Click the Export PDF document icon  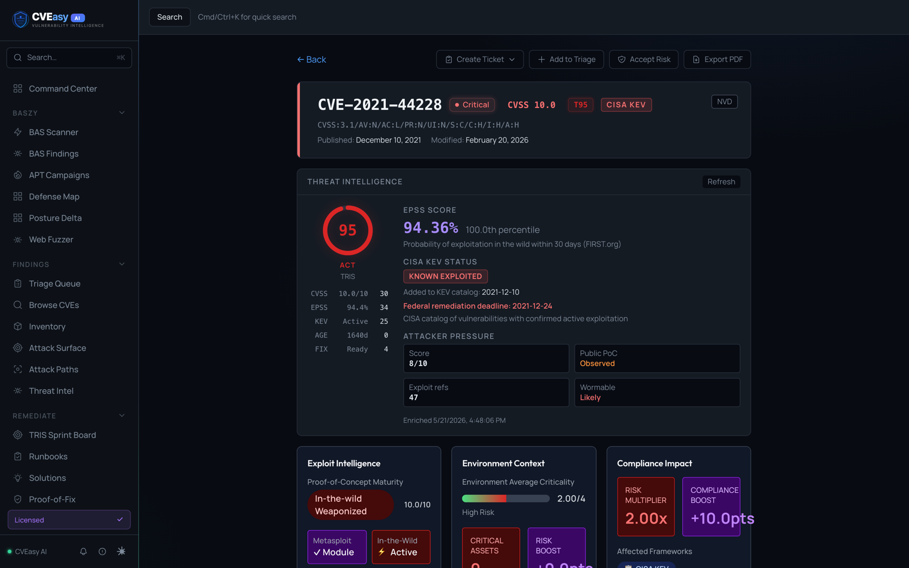point(696,59)
